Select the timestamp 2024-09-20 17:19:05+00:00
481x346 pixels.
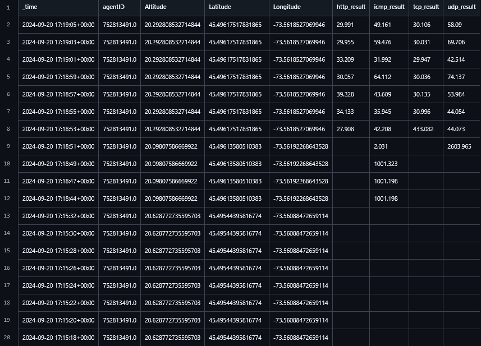point(58,25)
